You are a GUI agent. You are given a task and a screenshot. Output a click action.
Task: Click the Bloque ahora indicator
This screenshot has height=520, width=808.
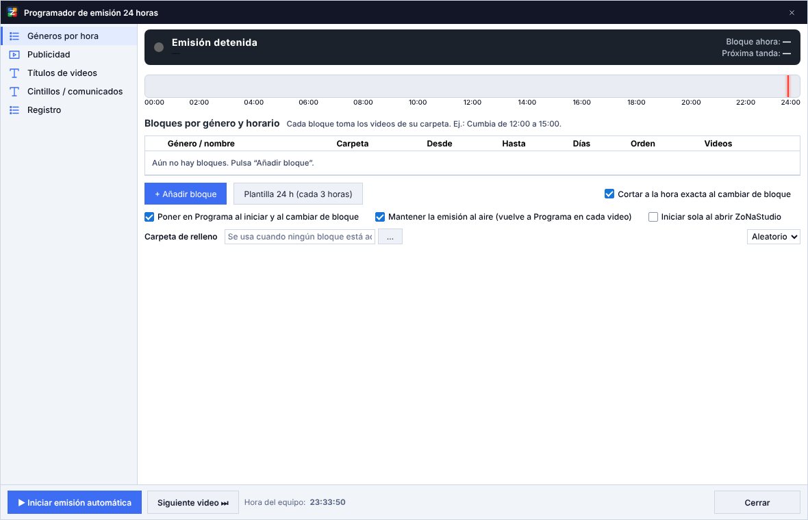[758, 42]
